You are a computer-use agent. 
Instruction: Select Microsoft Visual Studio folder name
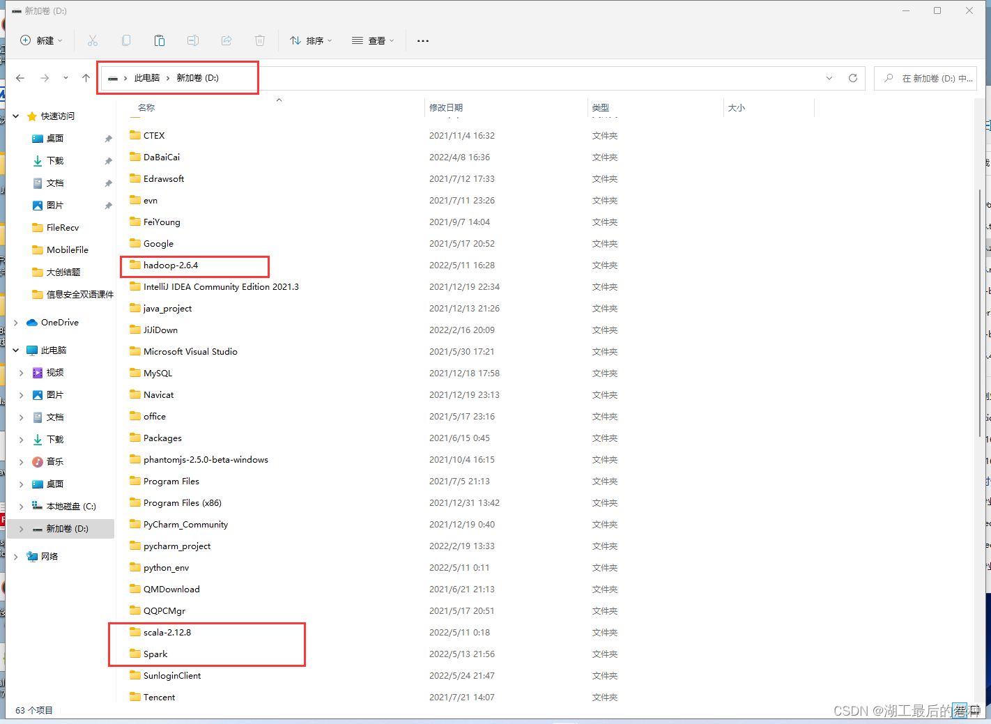pos(190,352)
